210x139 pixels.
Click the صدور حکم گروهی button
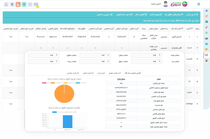coord(124,14)
